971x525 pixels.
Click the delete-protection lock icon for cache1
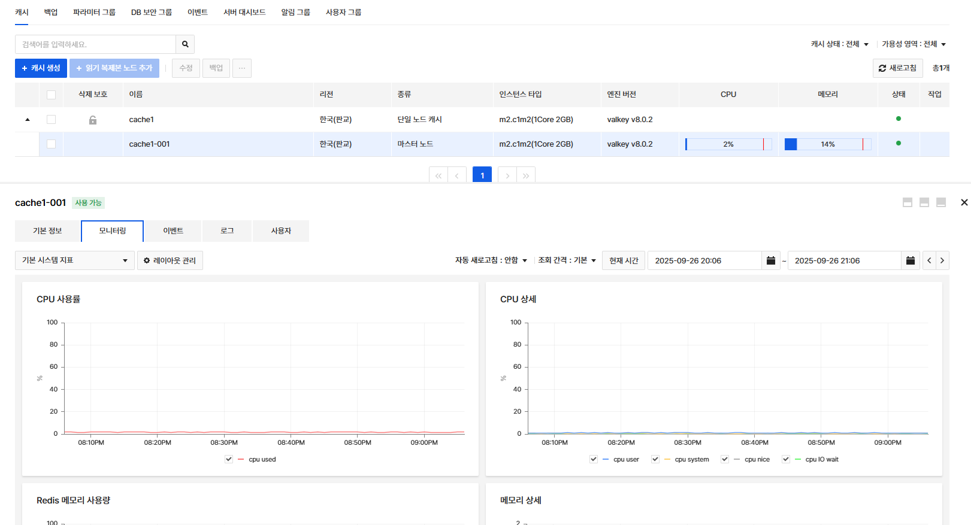point(93,120)
